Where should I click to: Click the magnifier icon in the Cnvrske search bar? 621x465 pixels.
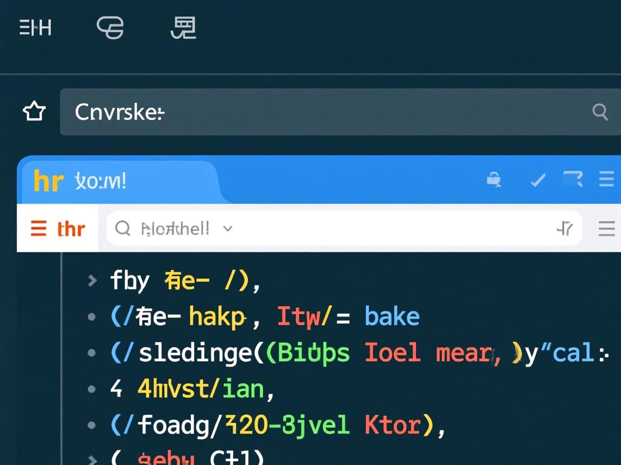click(600, 112)
